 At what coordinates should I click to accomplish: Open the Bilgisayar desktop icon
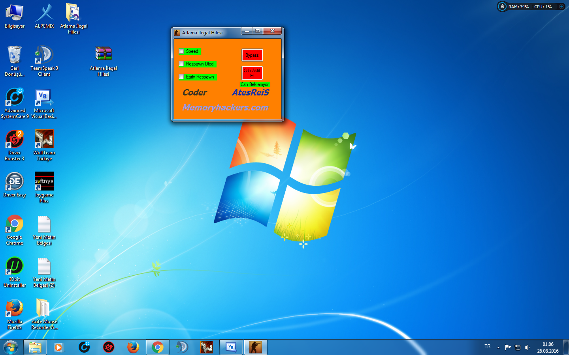[x=15, y=17]
